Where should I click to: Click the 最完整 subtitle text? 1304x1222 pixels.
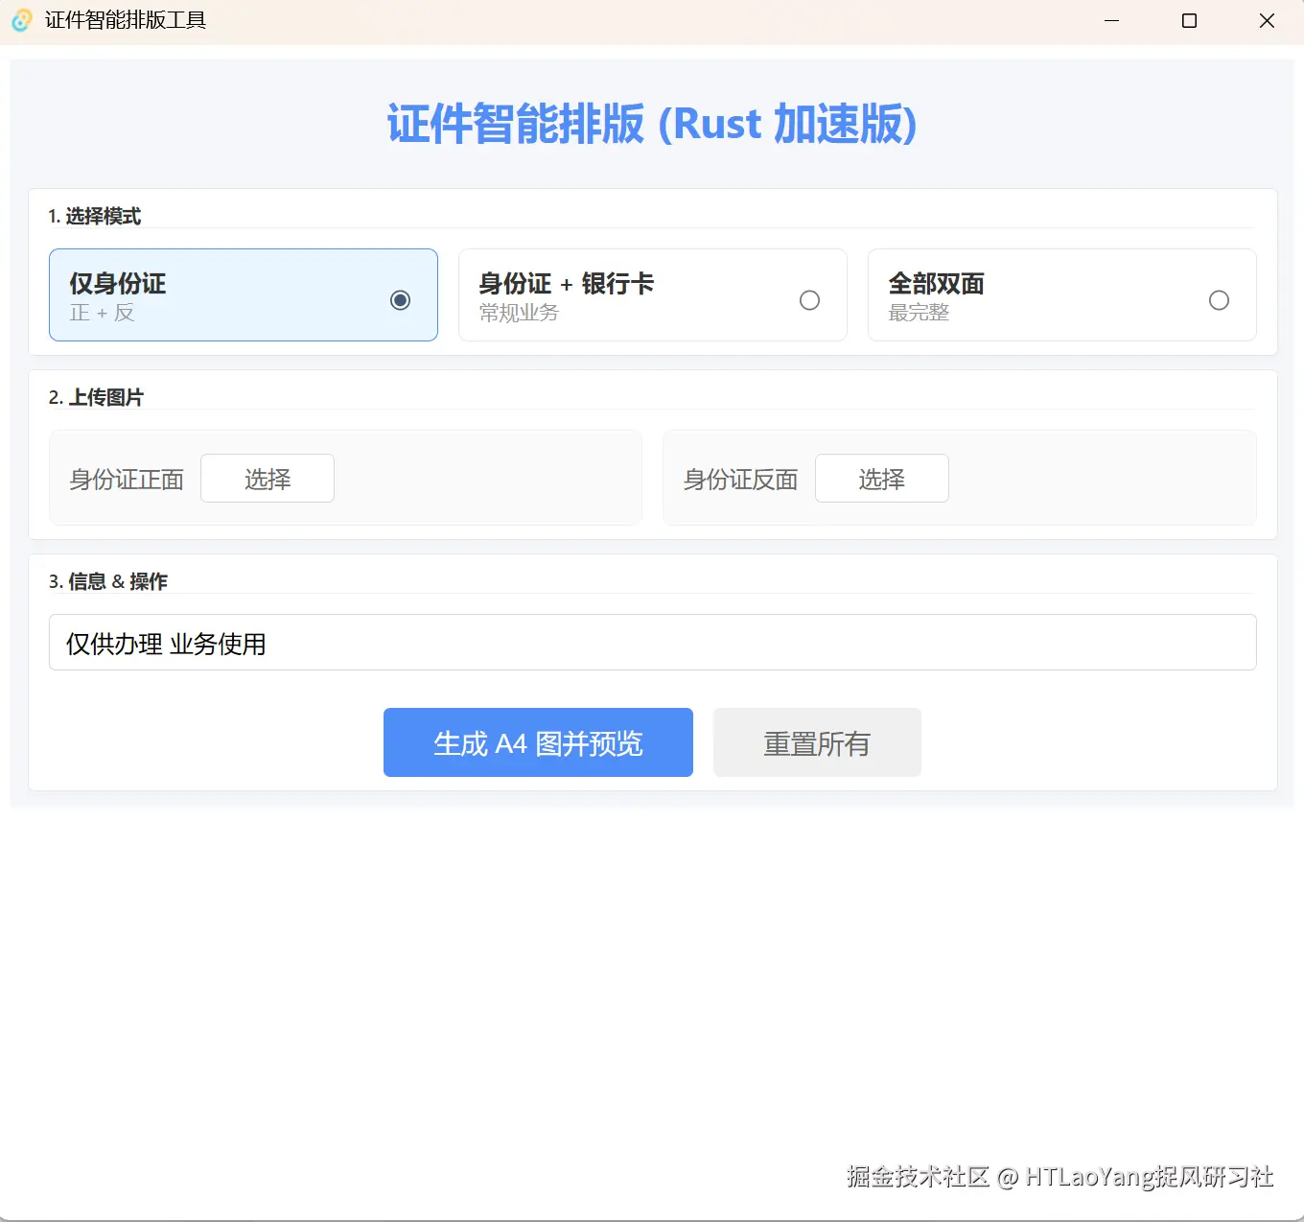(x=919, y=313)
